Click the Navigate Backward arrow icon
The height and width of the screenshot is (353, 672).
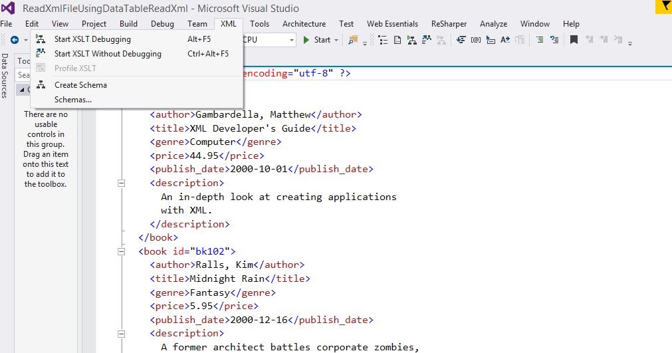tap(15, 40)
